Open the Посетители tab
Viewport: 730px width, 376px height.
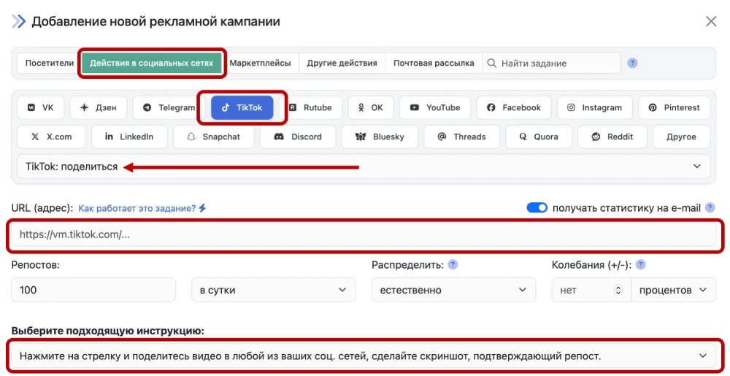(x=50, y=63)
